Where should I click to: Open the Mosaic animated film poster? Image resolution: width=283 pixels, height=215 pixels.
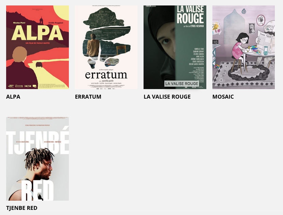click(x=243, y=47)
